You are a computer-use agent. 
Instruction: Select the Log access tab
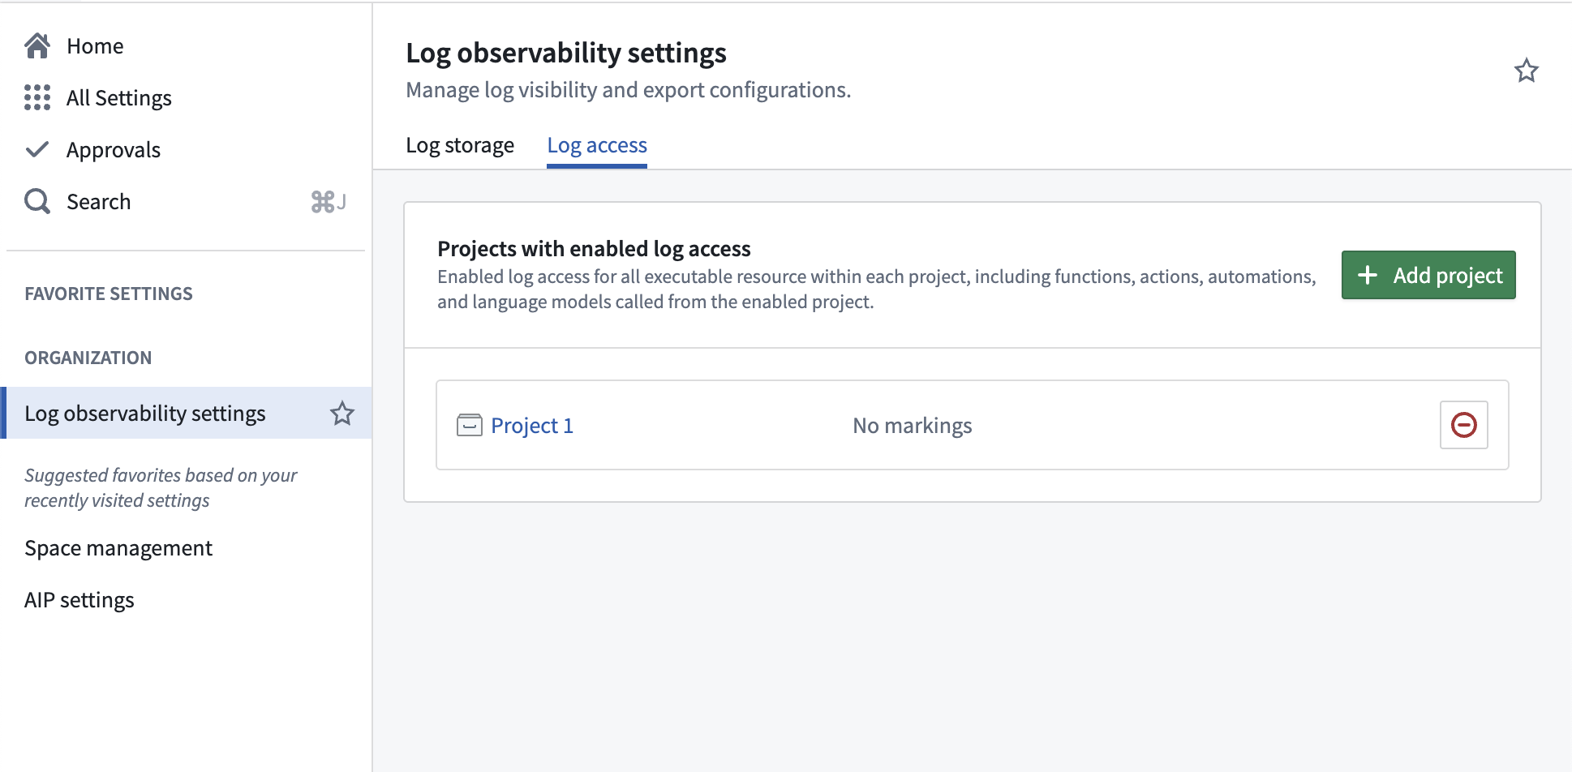596,145
